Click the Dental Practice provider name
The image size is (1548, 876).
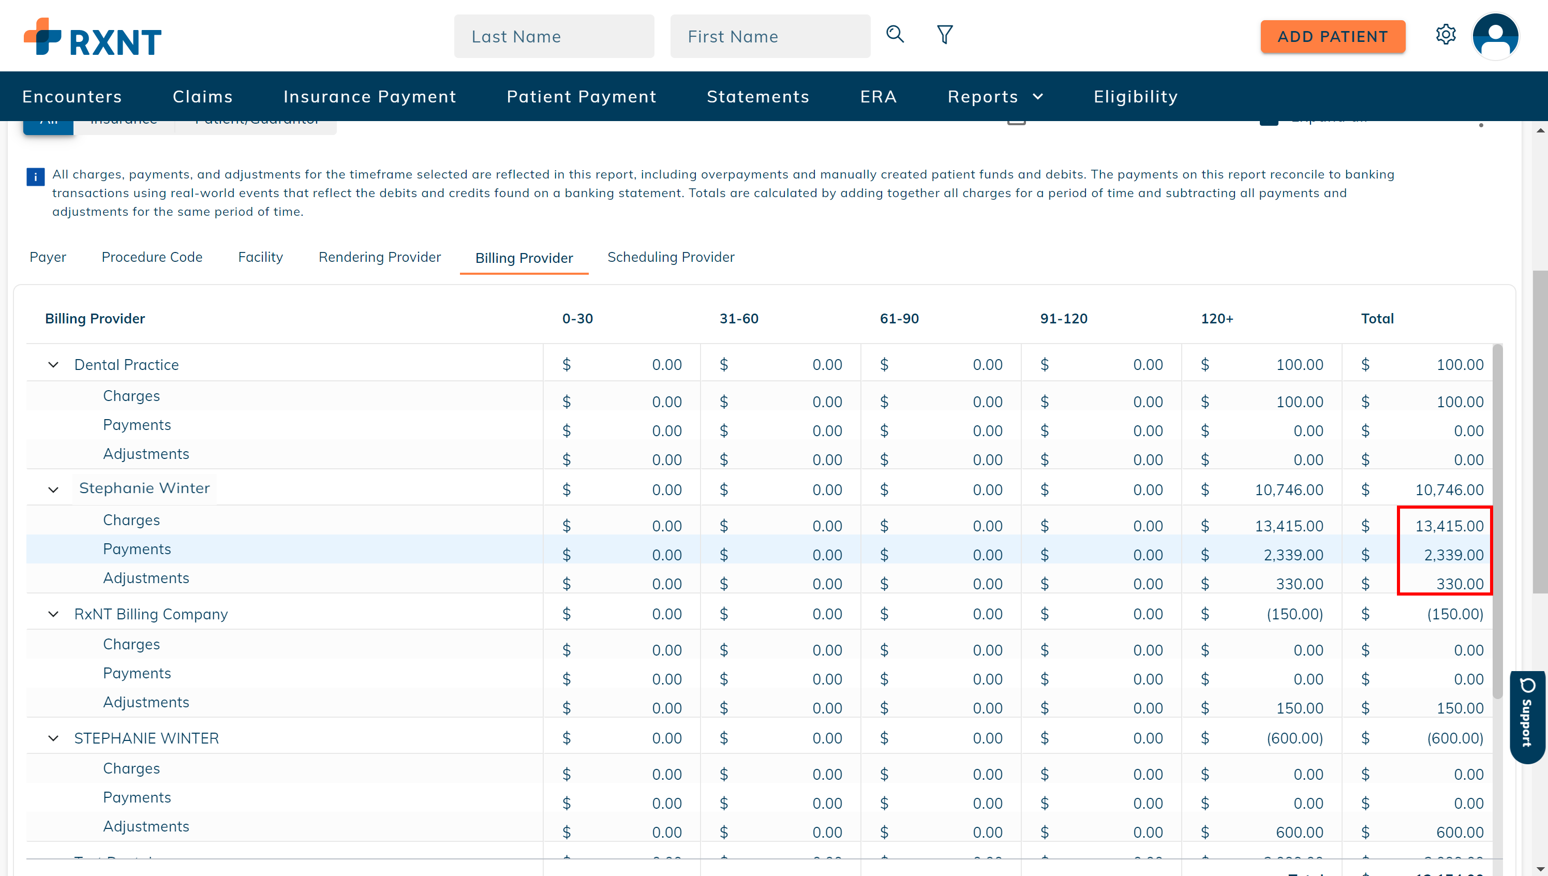point(126,365)
